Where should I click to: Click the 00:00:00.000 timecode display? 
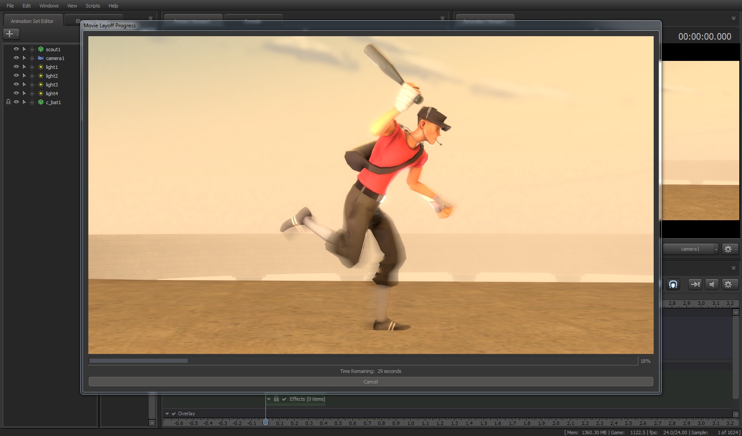click(704, 37)
